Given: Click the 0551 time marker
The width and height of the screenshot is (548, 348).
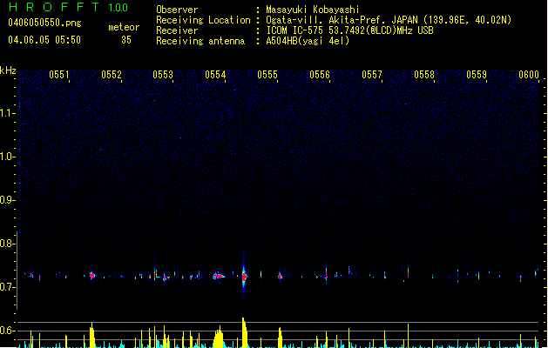Looking at the screenshot, I should click(x=59, y=75).
